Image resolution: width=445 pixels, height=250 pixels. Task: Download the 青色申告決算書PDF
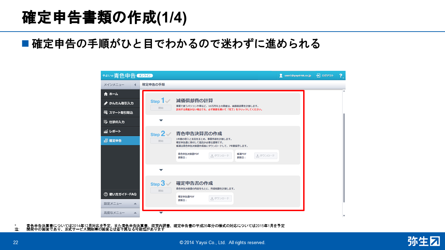point(220,156)
